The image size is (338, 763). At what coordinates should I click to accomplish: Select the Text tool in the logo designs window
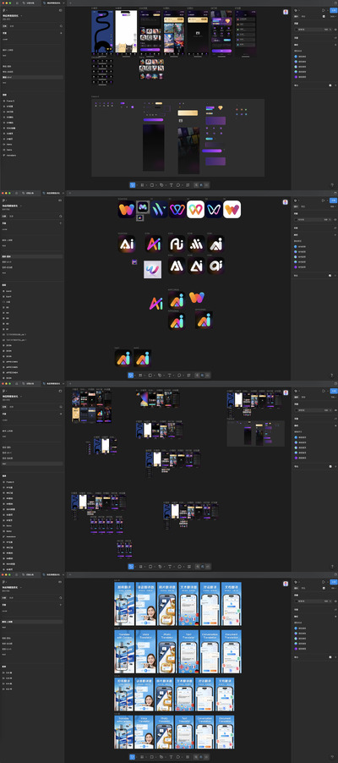click(x=169, y=376)
